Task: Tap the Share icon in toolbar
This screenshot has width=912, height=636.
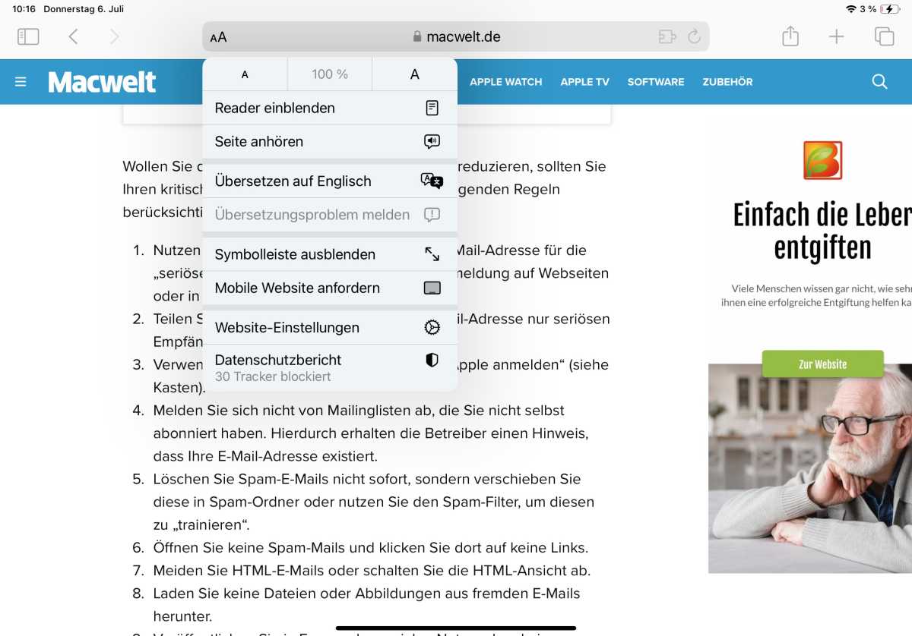Action: 790,36
